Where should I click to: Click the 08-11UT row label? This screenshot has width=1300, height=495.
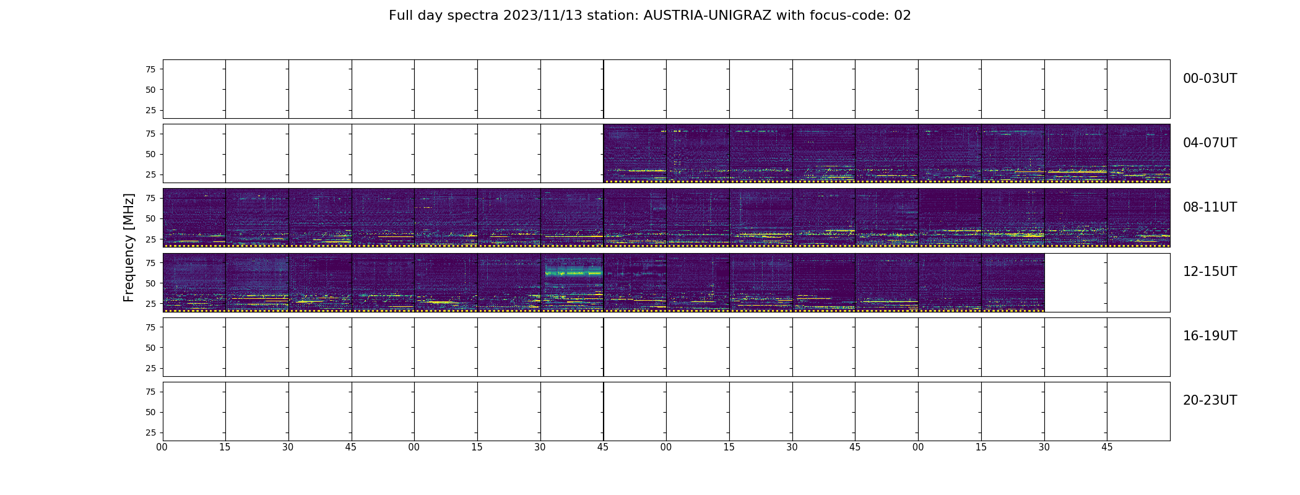[1210, 207]
